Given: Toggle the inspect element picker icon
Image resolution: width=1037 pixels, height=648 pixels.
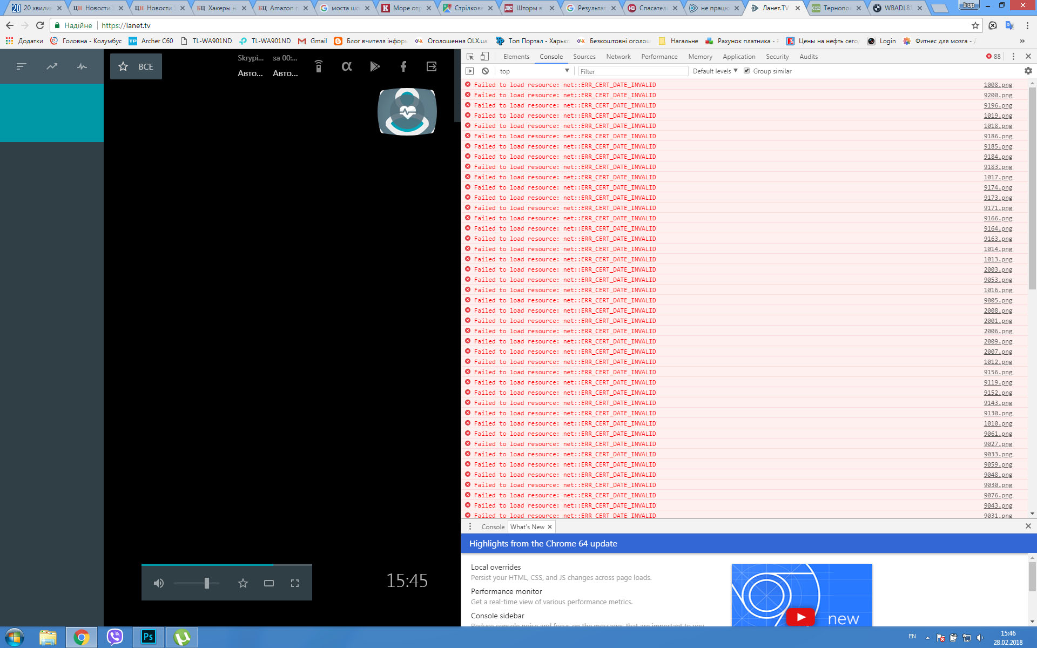Looking at the screenshot, I should [x=470, y=56].
